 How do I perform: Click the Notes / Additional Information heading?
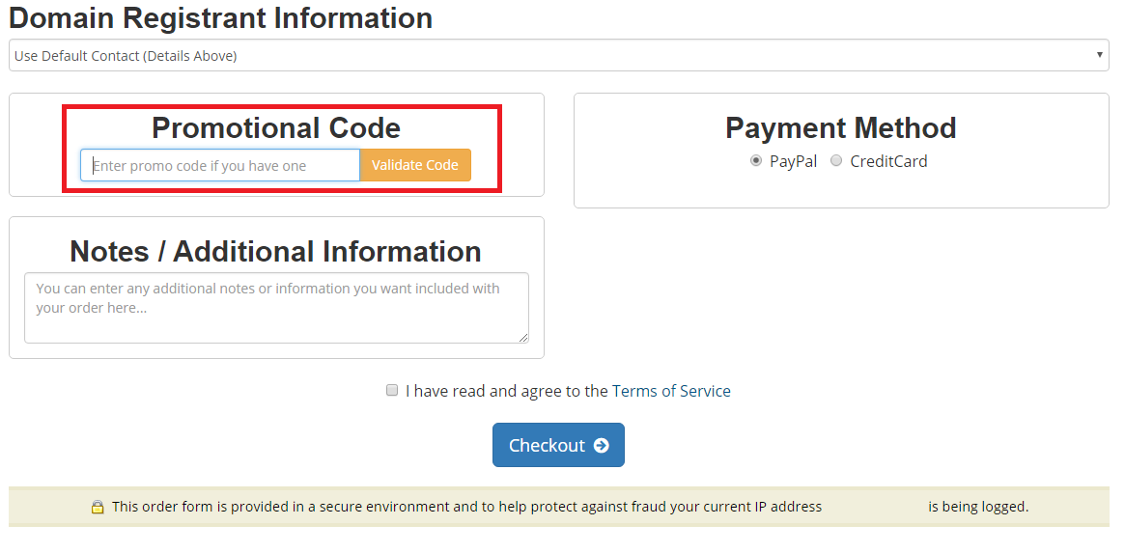pyautogui.click(x=275, y=251)
